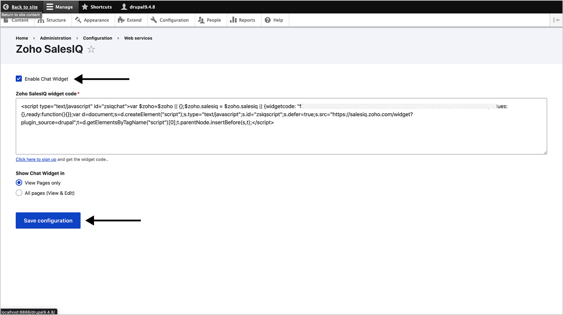The height and width of the screenshot is (315, 563).
Task: Toggle toolbar orientation icon at right edge
Action: tap(556, 20)
